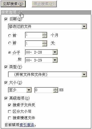Toggle the 类型(Y) checkbox
Screen dimensions: 92x129
[x=6, y=67]
